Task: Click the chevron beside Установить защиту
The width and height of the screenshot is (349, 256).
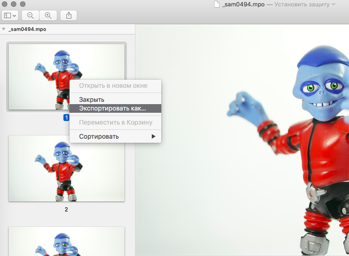Action: tap(334, 4)
